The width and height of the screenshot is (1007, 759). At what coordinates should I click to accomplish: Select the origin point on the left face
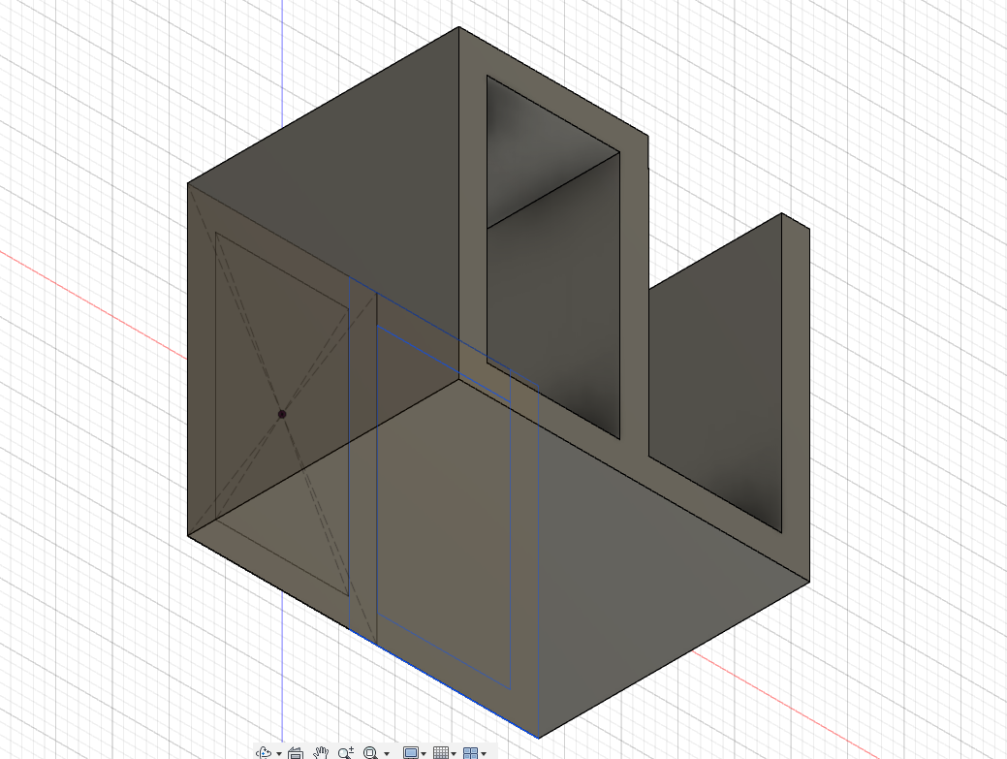tap(282, 412)
